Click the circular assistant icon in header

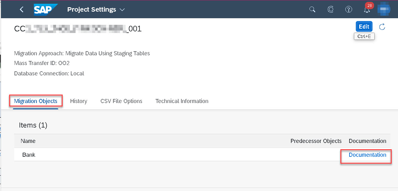[x=331, y=9]
